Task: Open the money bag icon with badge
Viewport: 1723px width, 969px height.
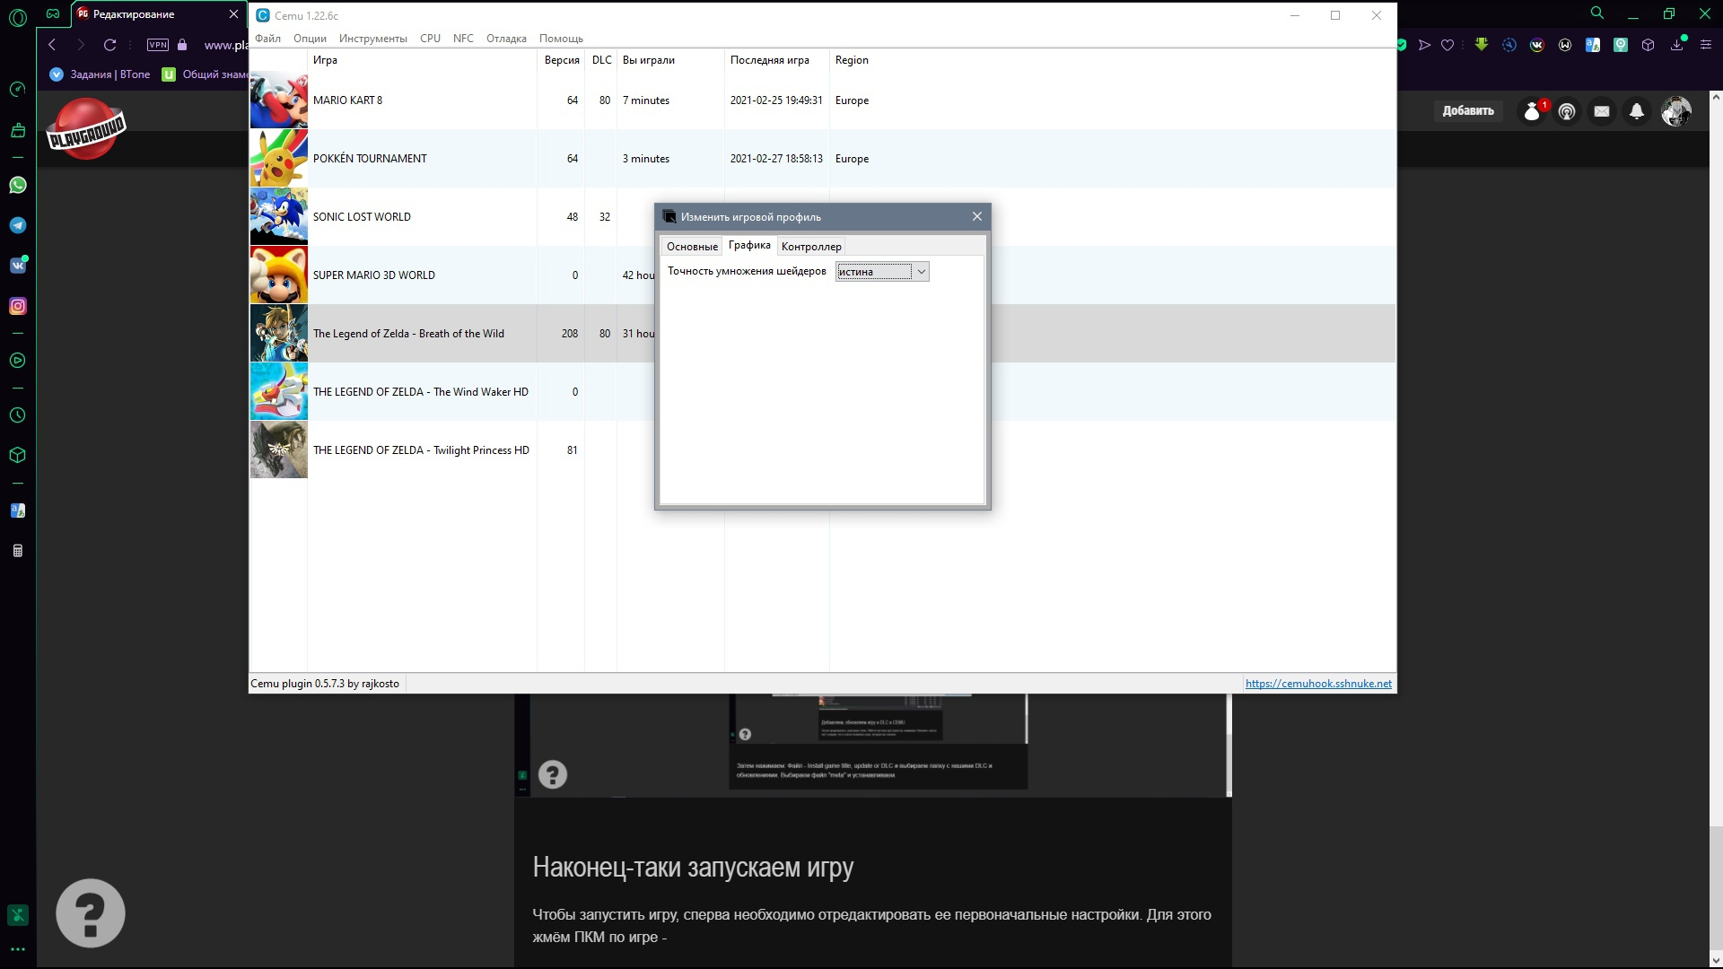Action: [1533, 111]
